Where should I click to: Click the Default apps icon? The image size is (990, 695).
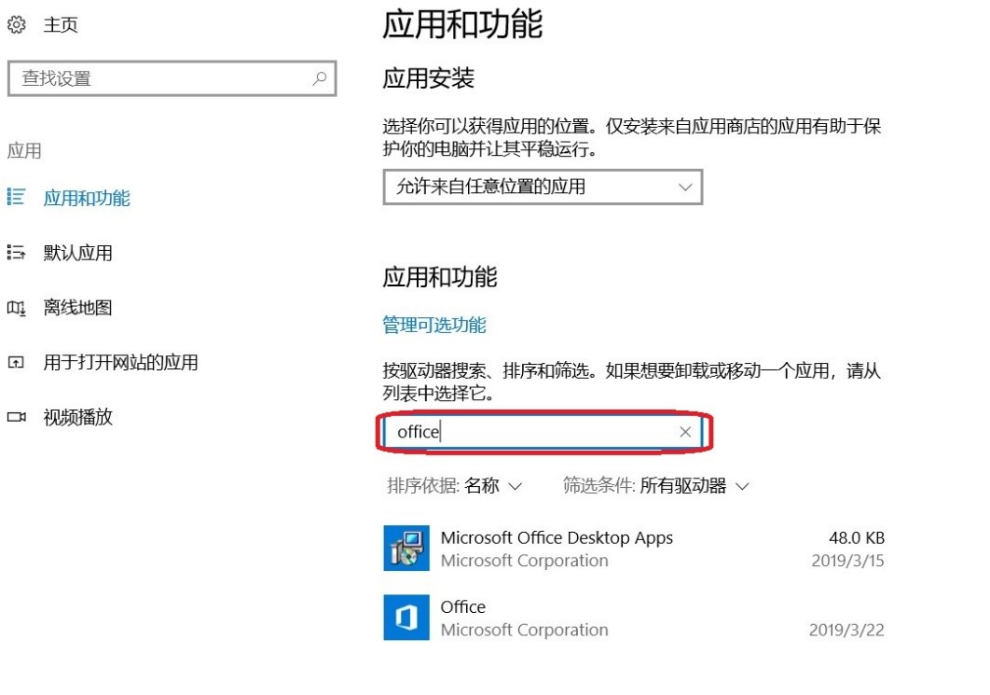click(17, 253)
